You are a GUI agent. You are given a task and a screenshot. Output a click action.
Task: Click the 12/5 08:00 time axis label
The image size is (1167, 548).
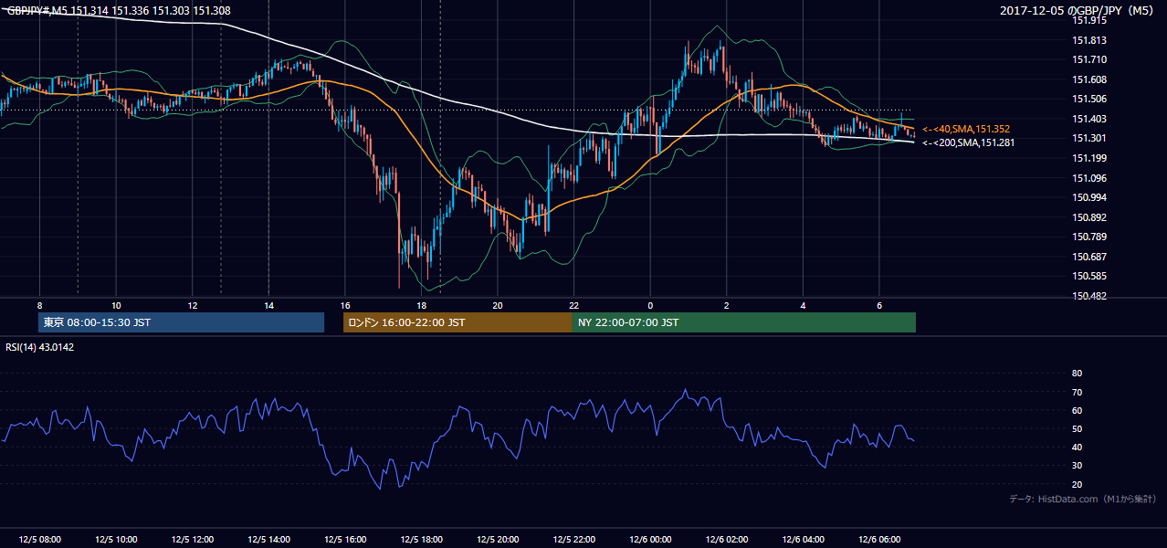(39, 540)
